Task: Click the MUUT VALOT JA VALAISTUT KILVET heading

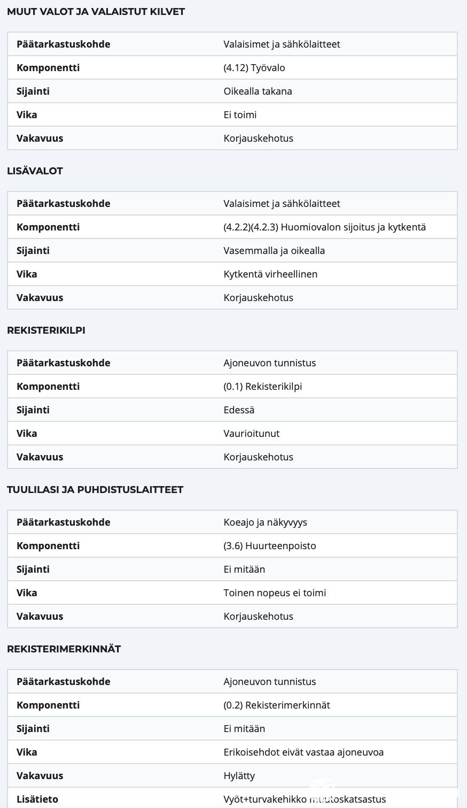Action: pos(96,12)
